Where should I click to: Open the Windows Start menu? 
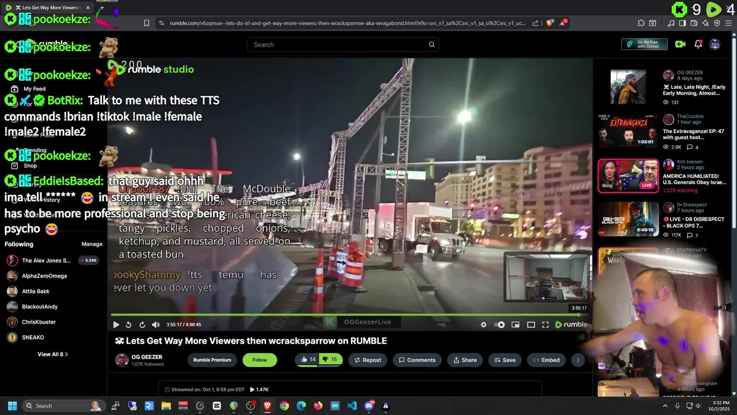click(12, 406)
